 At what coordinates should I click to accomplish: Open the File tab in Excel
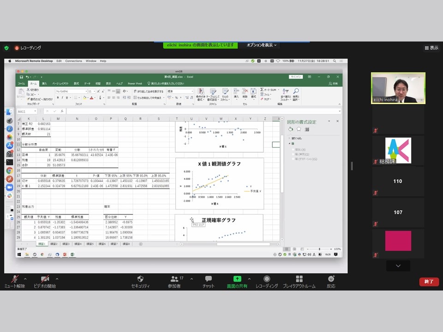pos(21,83)
